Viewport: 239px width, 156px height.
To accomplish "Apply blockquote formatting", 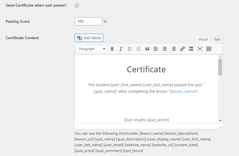I will pos(147,49).
